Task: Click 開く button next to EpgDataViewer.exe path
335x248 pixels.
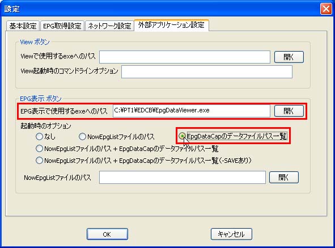Action: 289,111
